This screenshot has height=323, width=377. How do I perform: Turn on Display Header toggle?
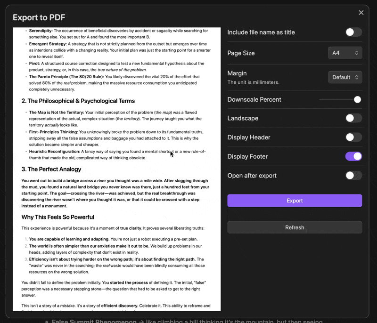[353, 137]
